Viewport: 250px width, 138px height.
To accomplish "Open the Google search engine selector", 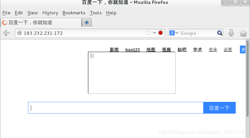I will click(x=174, y=33).
